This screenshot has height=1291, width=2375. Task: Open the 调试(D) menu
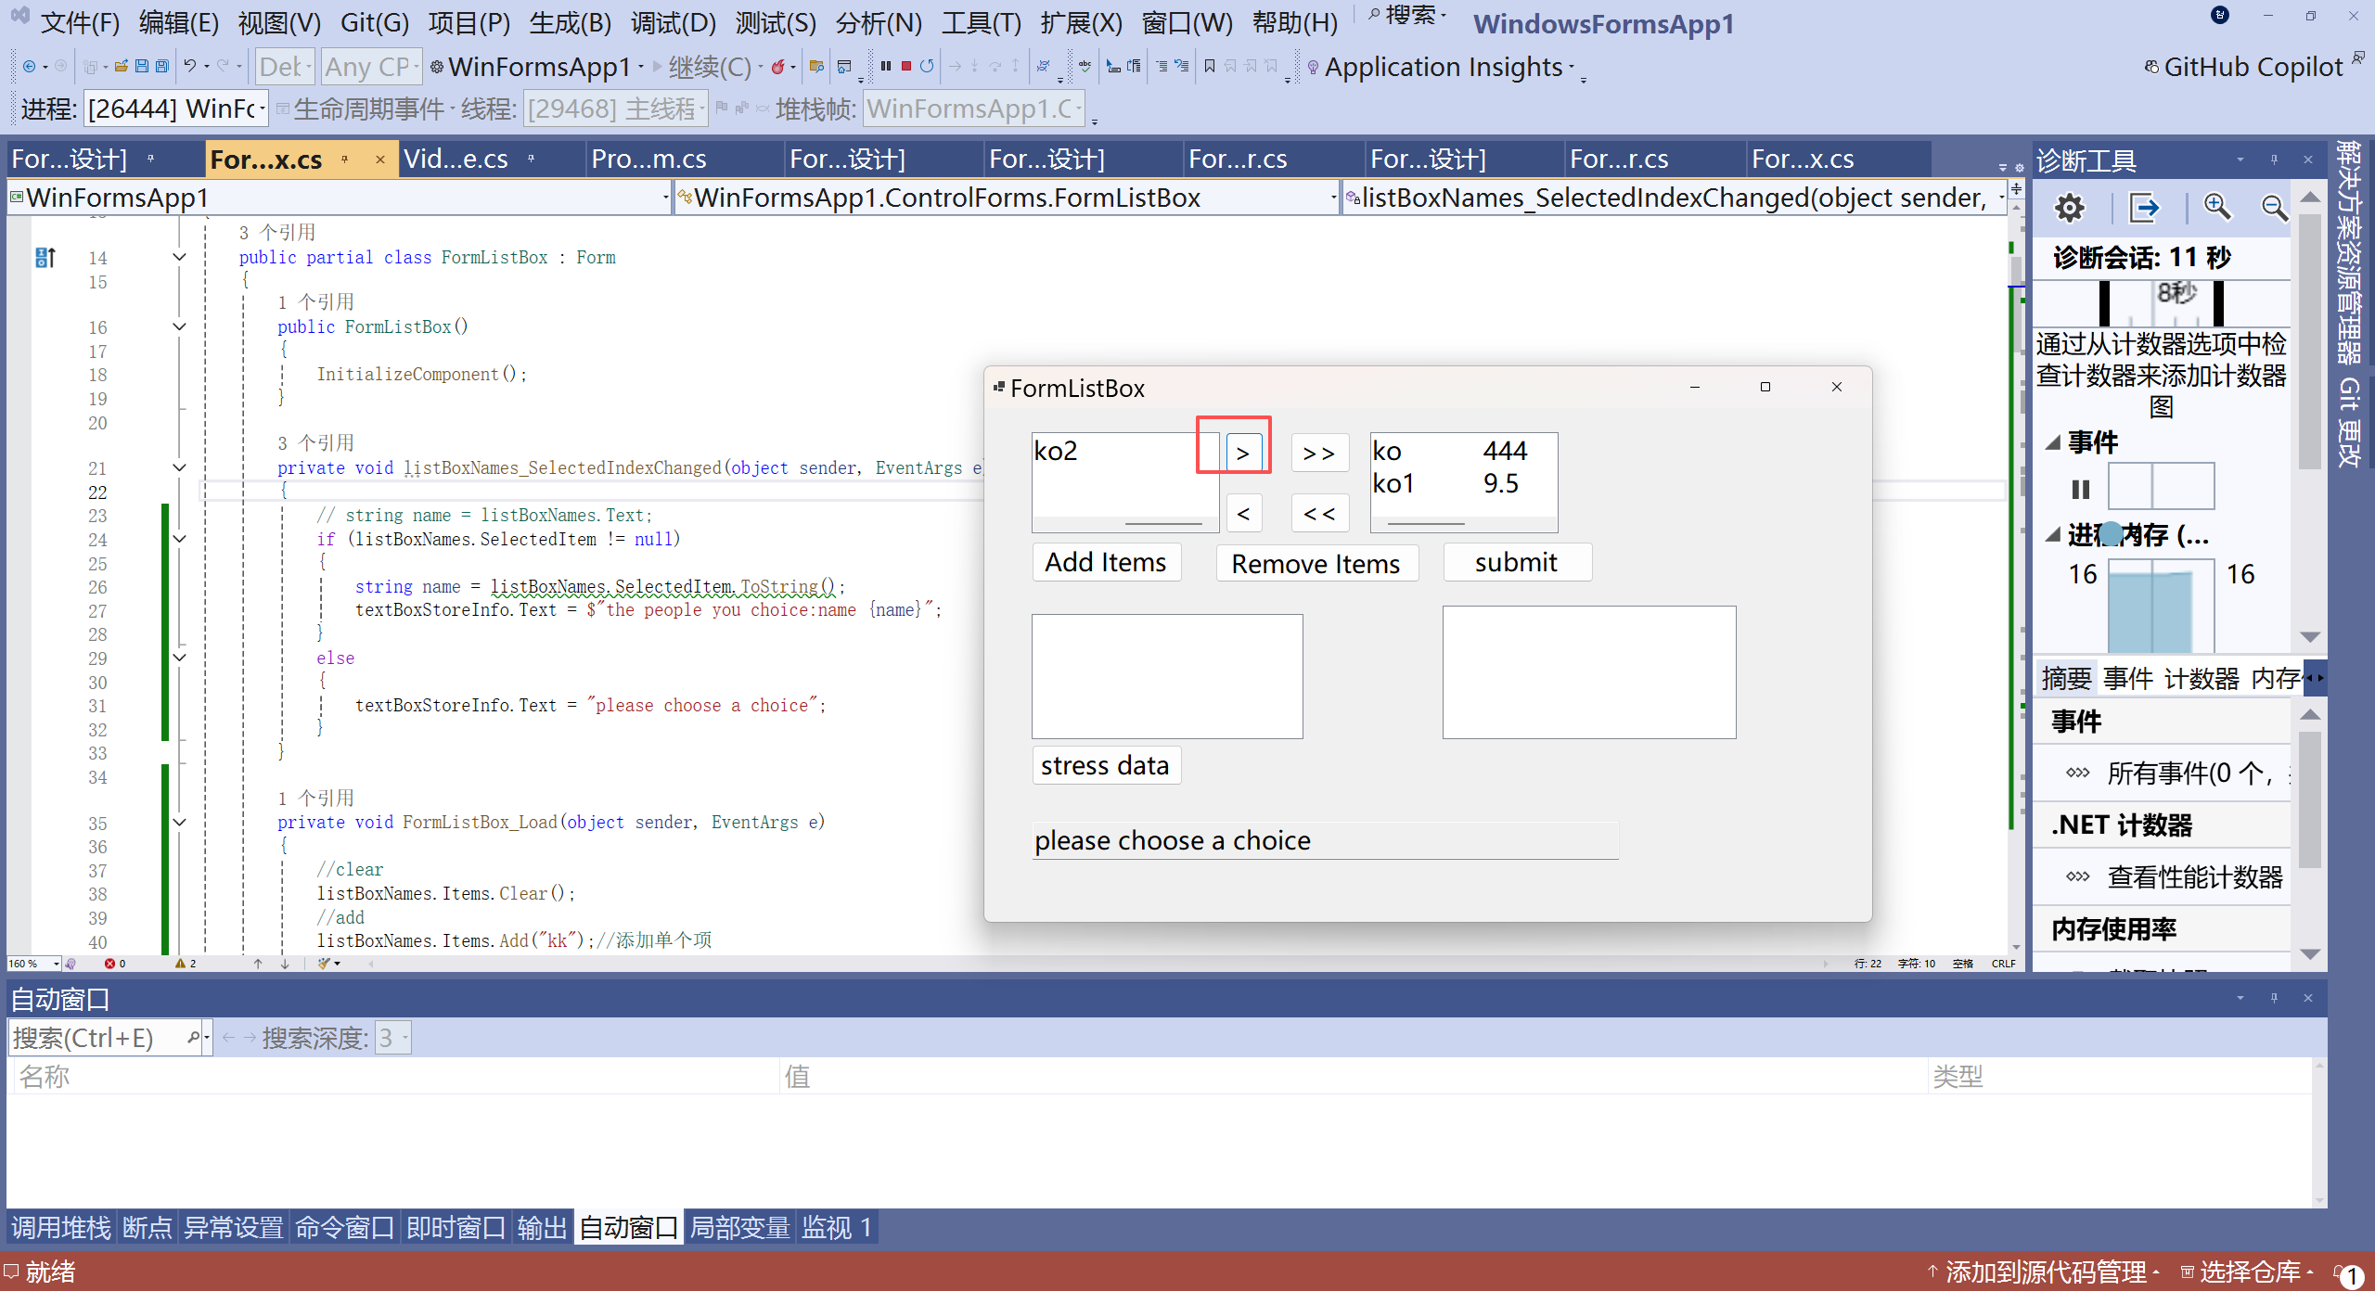click(x=674, y=22)
